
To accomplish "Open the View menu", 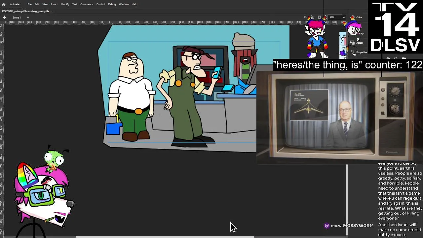I will pyautogui.click(x=45, y=4).
